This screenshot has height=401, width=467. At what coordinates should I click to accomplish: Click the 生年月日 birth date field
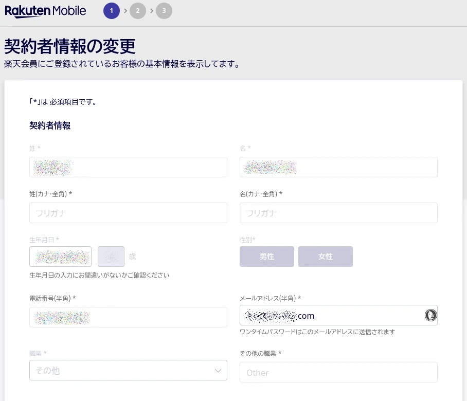(x=60, y=257)
